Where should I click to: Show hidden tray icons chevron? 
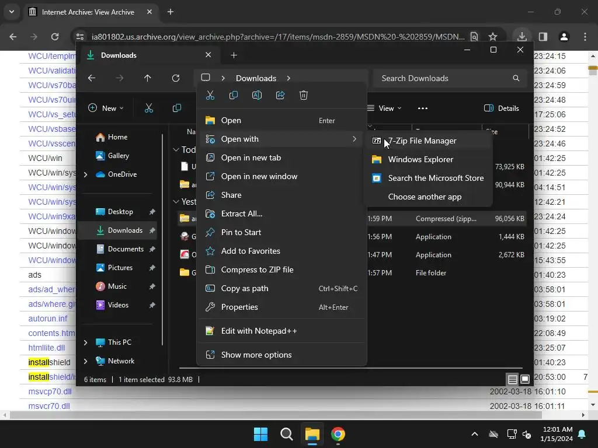click(474, 434)
